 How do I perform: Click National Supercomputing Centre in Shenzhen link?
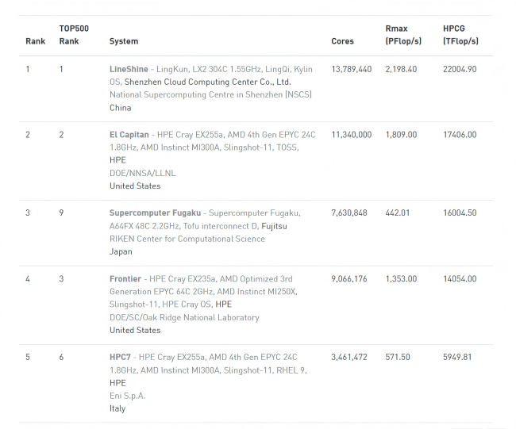[x=210, y=95]
